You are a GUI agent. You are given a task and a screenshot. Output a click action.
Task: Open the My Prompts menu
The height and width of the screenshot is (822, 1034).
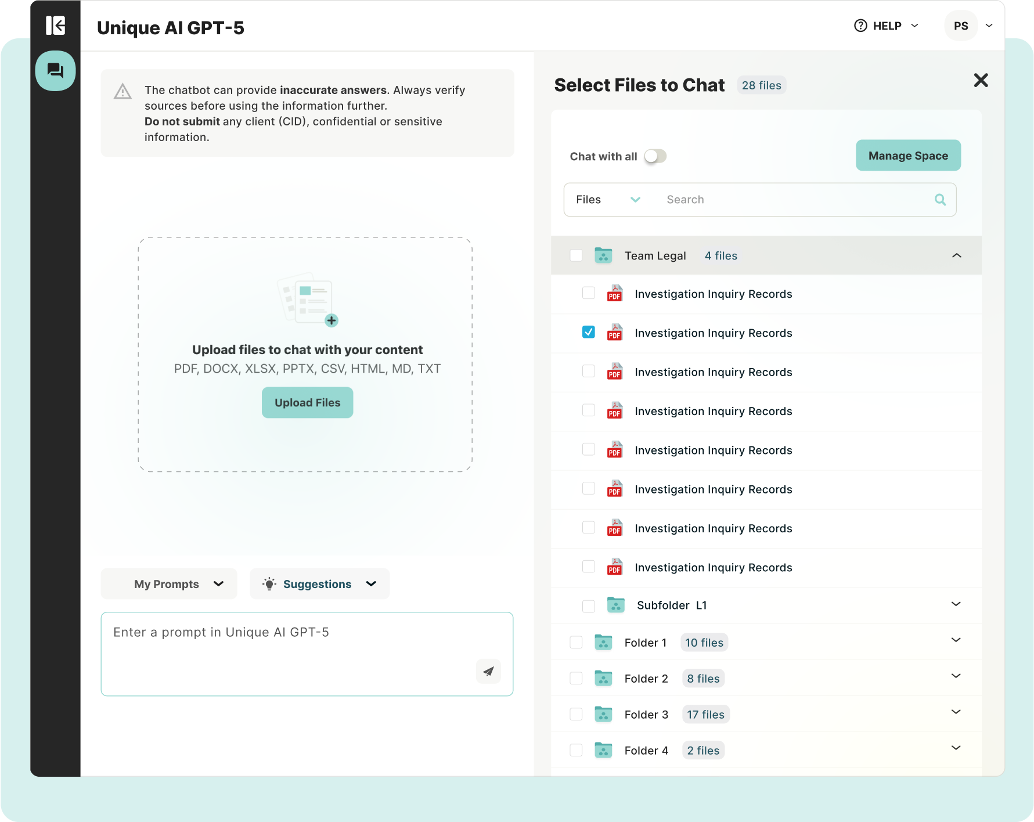[x=169, y=584]
